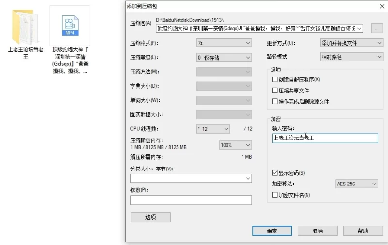
Task: Click the disabled 固实数据大小 dropdown
Action: pos(224,115)
